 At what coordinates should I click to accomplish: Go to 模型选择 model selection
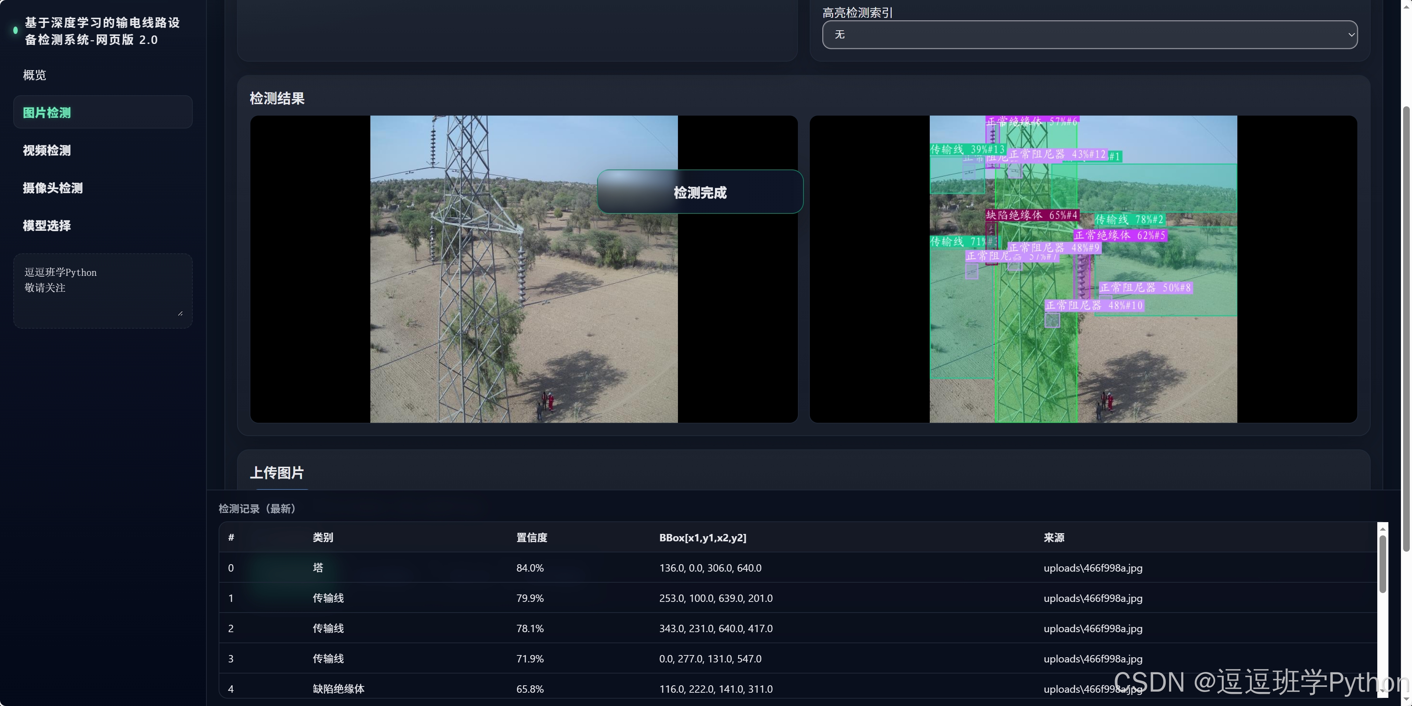pyautogui.click(x=47, y=225)
